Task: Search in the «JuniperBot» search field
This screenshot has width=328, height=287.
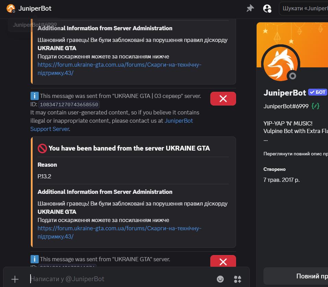Action: pos(304,8)
